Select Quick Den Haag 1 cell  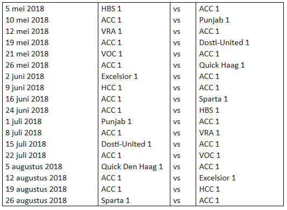(132, 167)
